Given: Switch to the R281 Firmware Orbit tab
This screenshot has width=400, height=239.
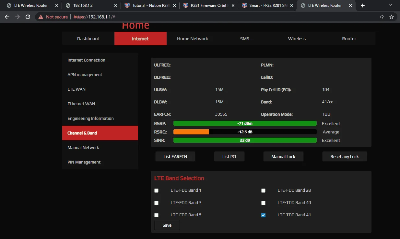Looking at the screenshot, I should (209, 6).
